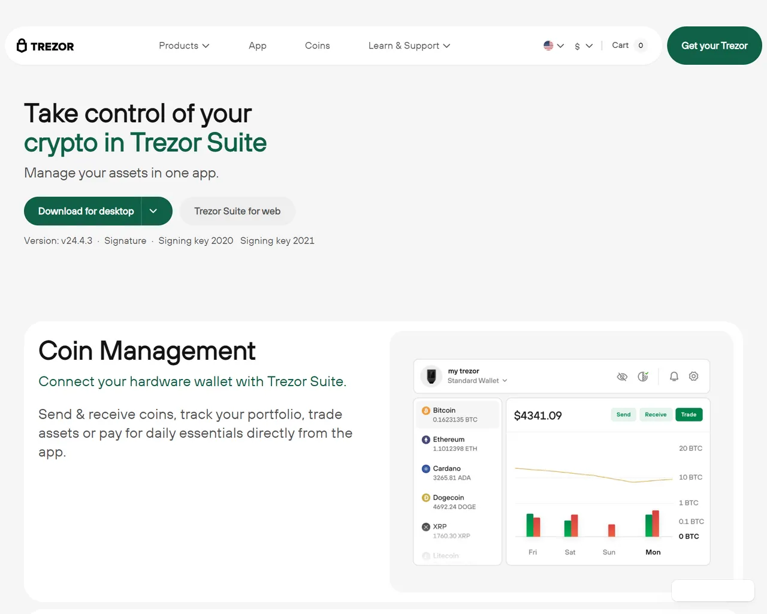The image size is (767, 614).
Task: Toggle the hide balances eye icon
Action: (622, 377)
